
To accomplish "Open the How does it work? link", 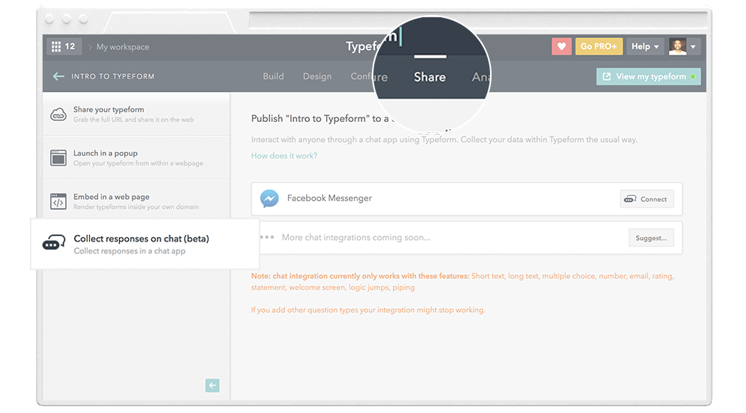I will 284,156.
